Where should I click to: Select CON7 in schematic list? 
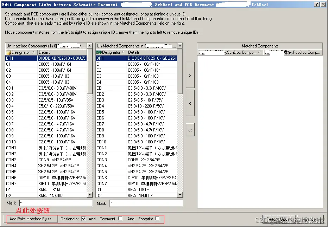pyautogui.click(x=46, y=184)
